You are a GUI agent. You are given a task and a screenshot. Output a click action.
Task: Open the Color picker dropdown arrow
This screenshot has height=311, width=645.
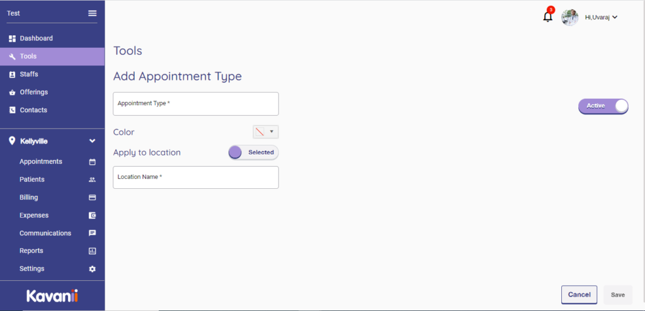(x=271, y=132)
